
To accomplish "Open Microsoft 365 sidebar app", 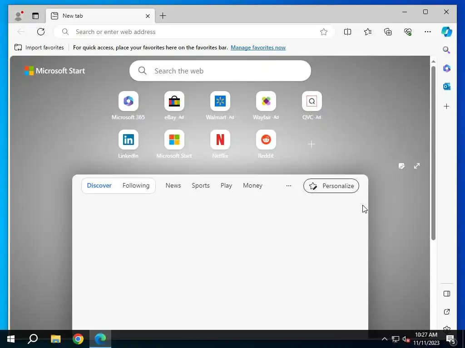I will (447, 68).
